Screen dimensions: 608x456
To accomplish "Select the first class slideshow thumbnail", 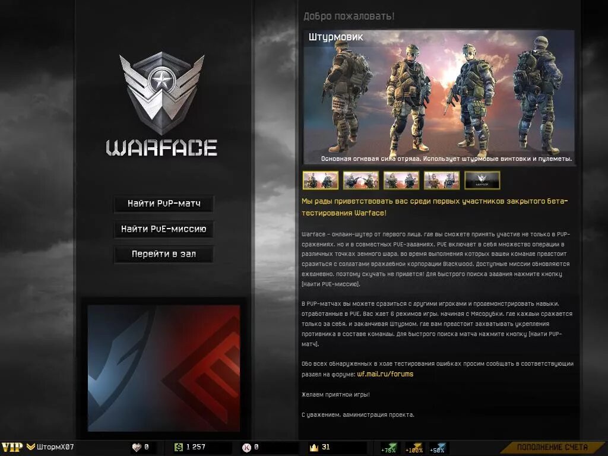I will [x=320, y=180].
